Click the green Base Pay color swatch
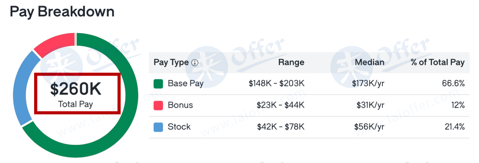479x163 pixels. [x=158, y=84]
